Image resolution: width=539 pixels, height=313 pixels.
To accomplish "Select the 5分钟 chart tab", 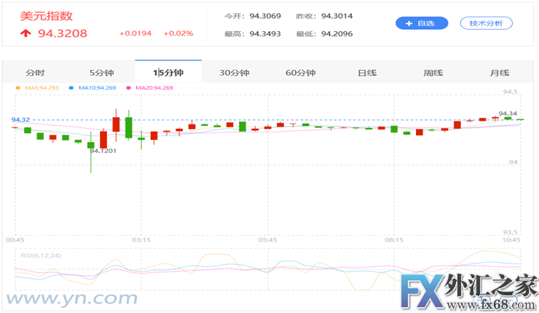I will [102, 73].
